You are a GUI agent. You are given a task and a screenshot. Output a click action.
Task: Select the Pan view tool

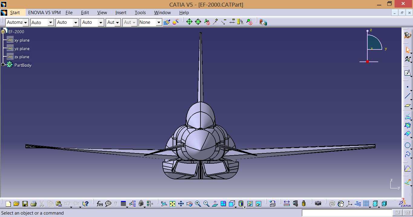coord(181,204)
